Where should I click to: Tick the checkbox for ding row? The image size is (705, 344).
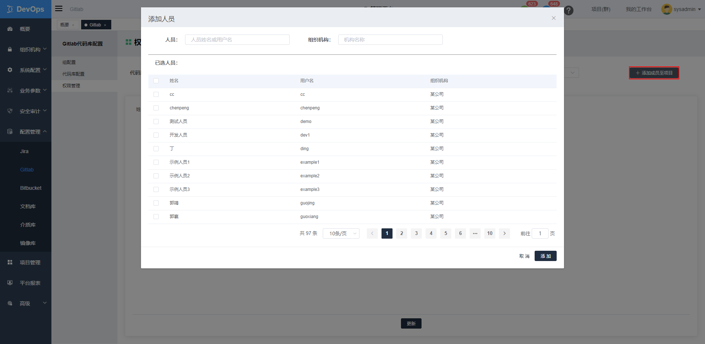click(156, 149)
